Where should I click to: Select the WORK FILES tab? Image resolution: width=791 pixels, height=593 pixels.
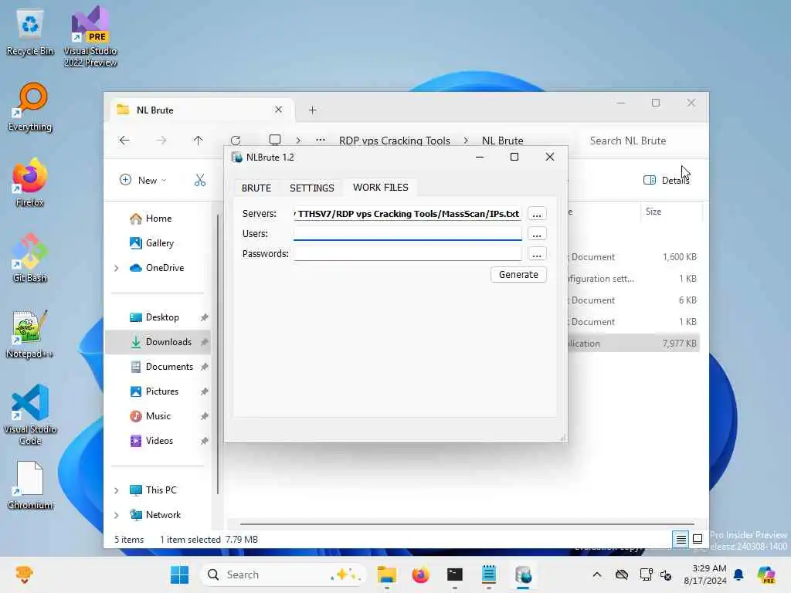pos(380,187)
